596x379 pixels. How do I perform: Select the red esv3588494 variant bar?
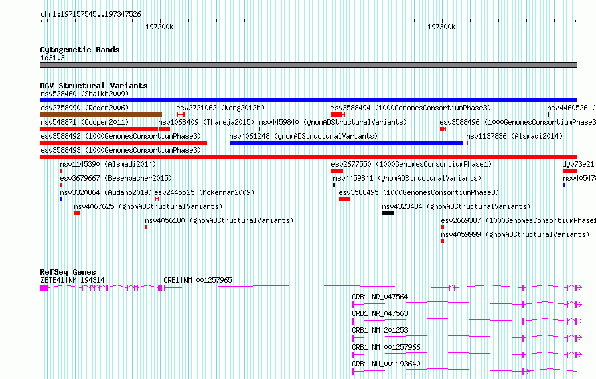point(338,115)
